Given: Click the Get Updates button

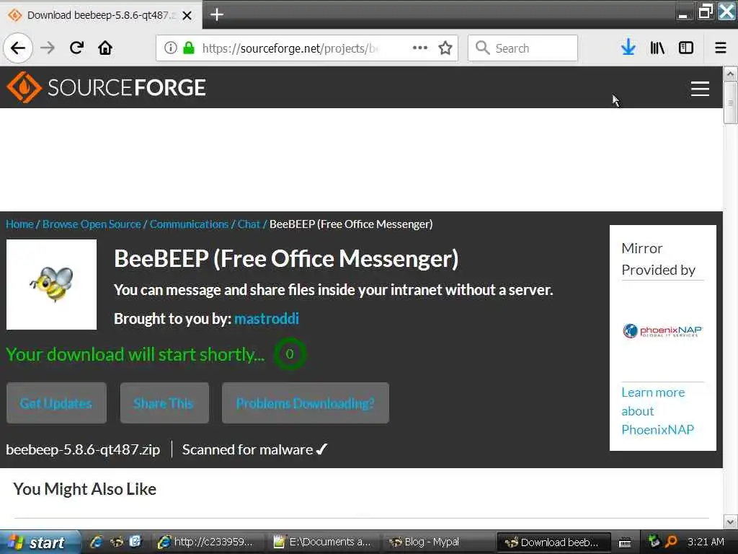Looking at the screenshot, I should (x=56, y=403).
